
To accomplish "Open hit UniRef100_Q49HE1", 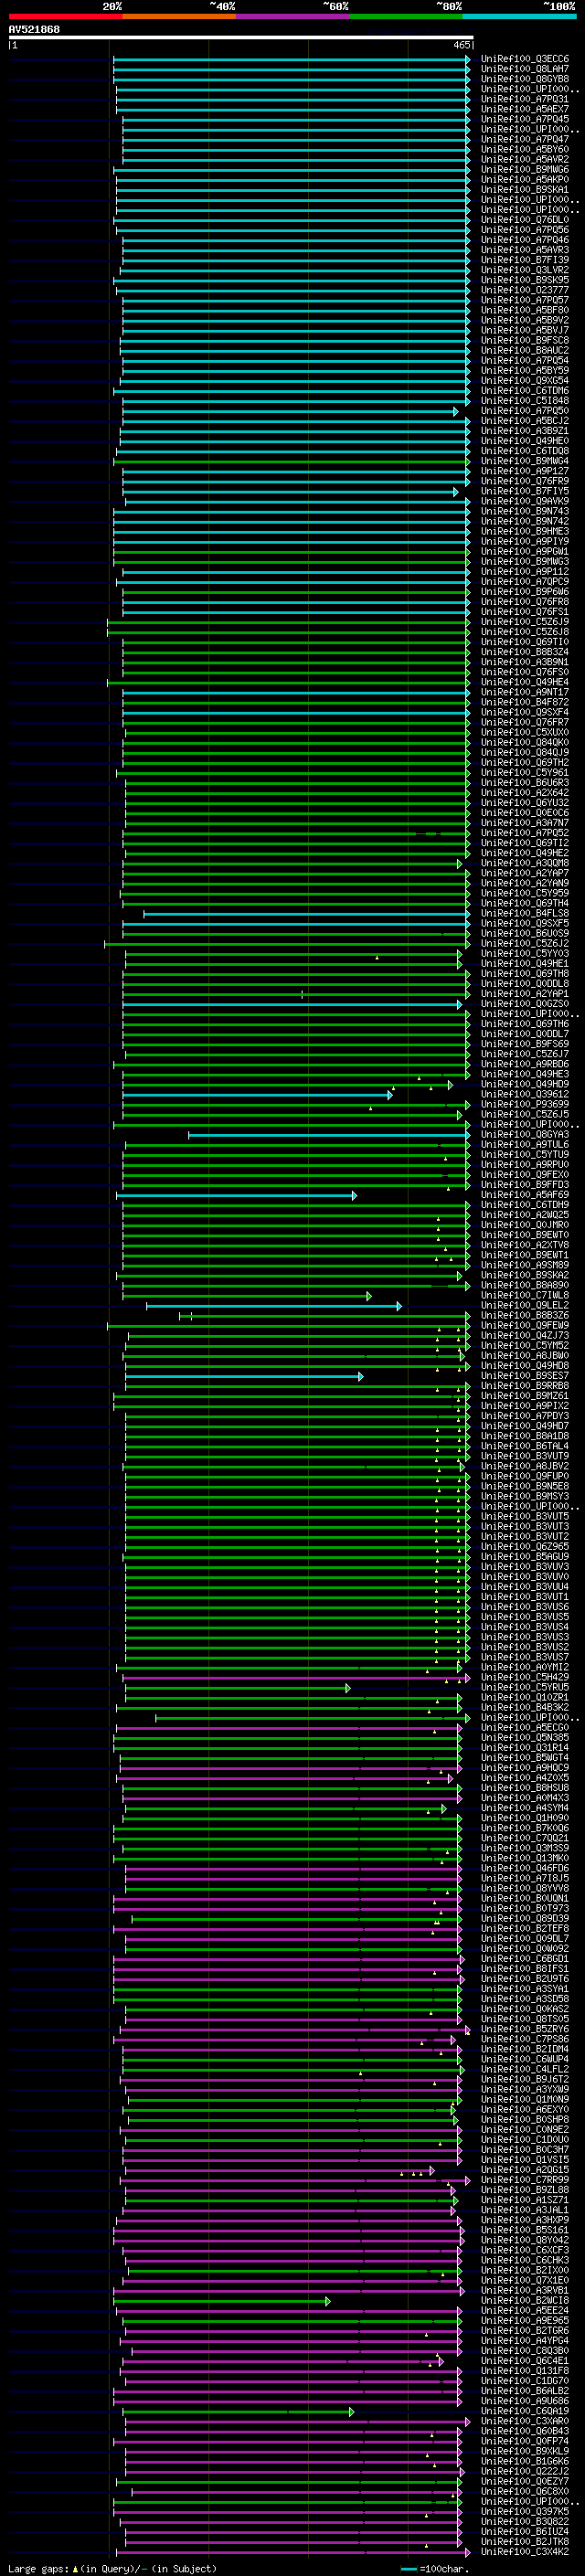I will 525,963.
